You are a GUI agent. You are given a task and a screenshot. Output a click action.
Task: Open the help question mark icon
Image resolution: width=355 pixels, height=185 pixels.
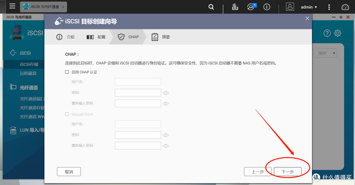327,33
